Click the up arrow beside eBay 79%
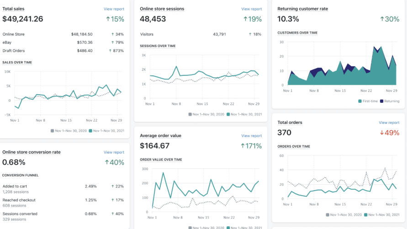Image resolution: width=407 pixels, height=229 pixels. pyautogui.click(x=112, y=43)
